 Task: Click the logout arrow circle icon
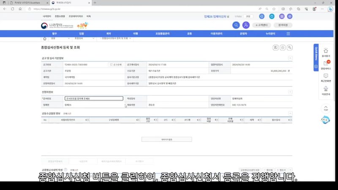click(x=262, y=16)
